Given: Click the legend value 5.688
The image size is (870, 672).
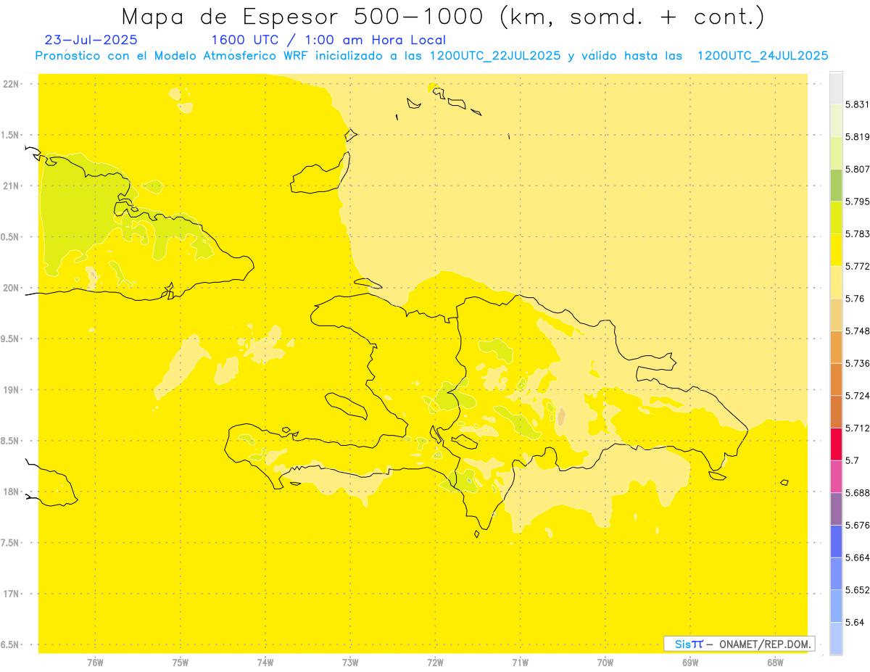Looking at the screenshot, I should click(x=858, y=493).
